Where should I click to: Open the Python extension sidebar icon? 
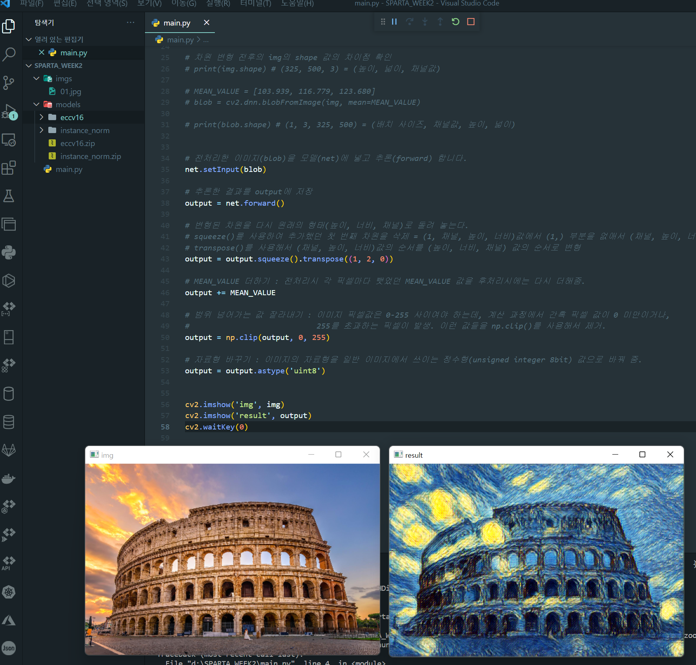[9, 252]
